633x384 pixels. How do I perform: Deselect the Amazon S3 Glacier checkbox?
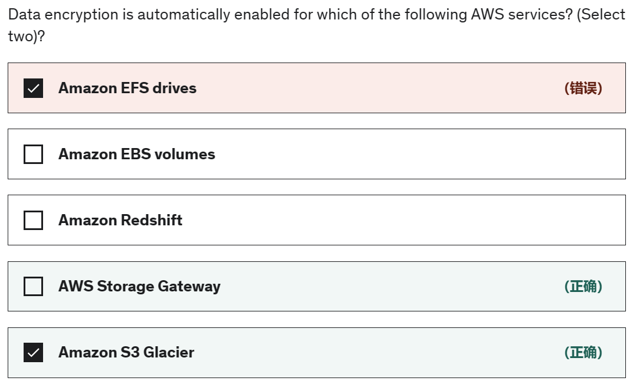click(x=33, y=353)
